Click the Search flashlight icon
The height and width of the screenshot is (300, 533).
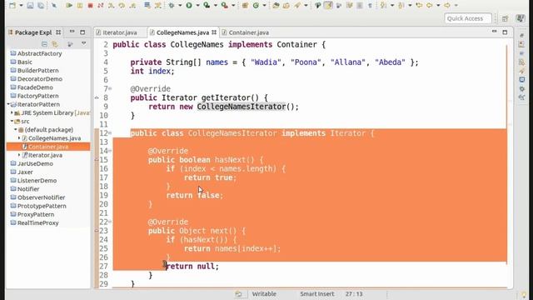click(297, 5)
